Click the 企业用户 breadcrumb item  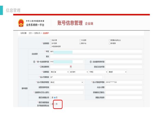(x=46, y=33)
